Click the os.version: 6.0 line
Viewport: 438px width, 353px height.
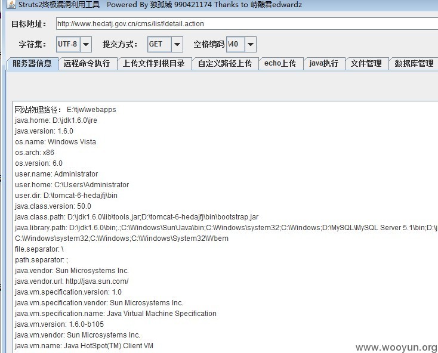click(39, 163)
